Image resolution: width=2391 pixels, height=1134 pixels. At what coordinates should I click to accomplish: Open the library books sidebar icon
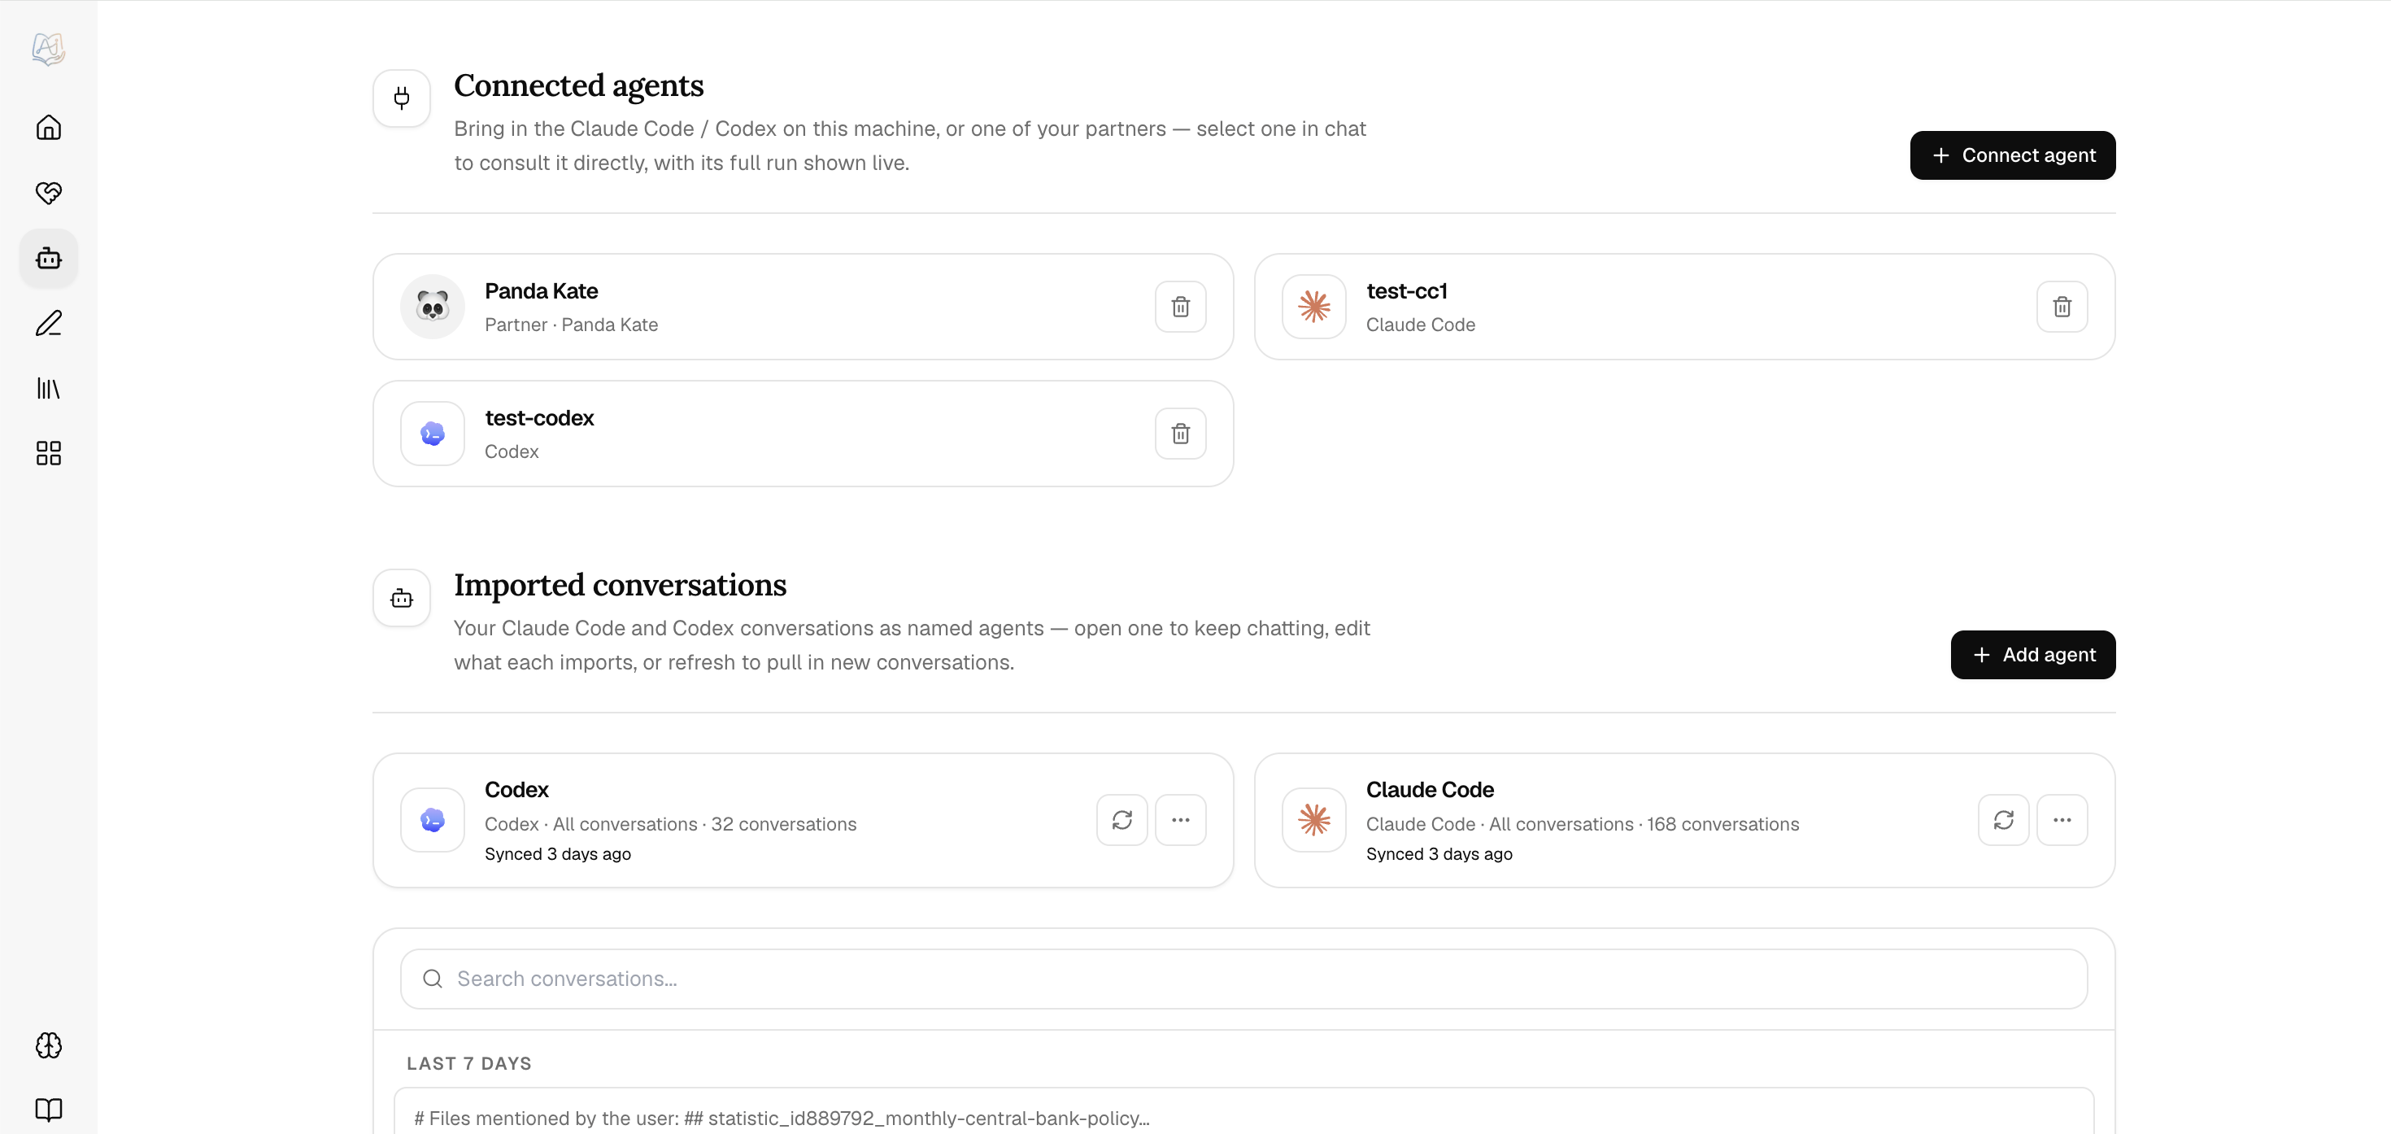click(48, 388)
